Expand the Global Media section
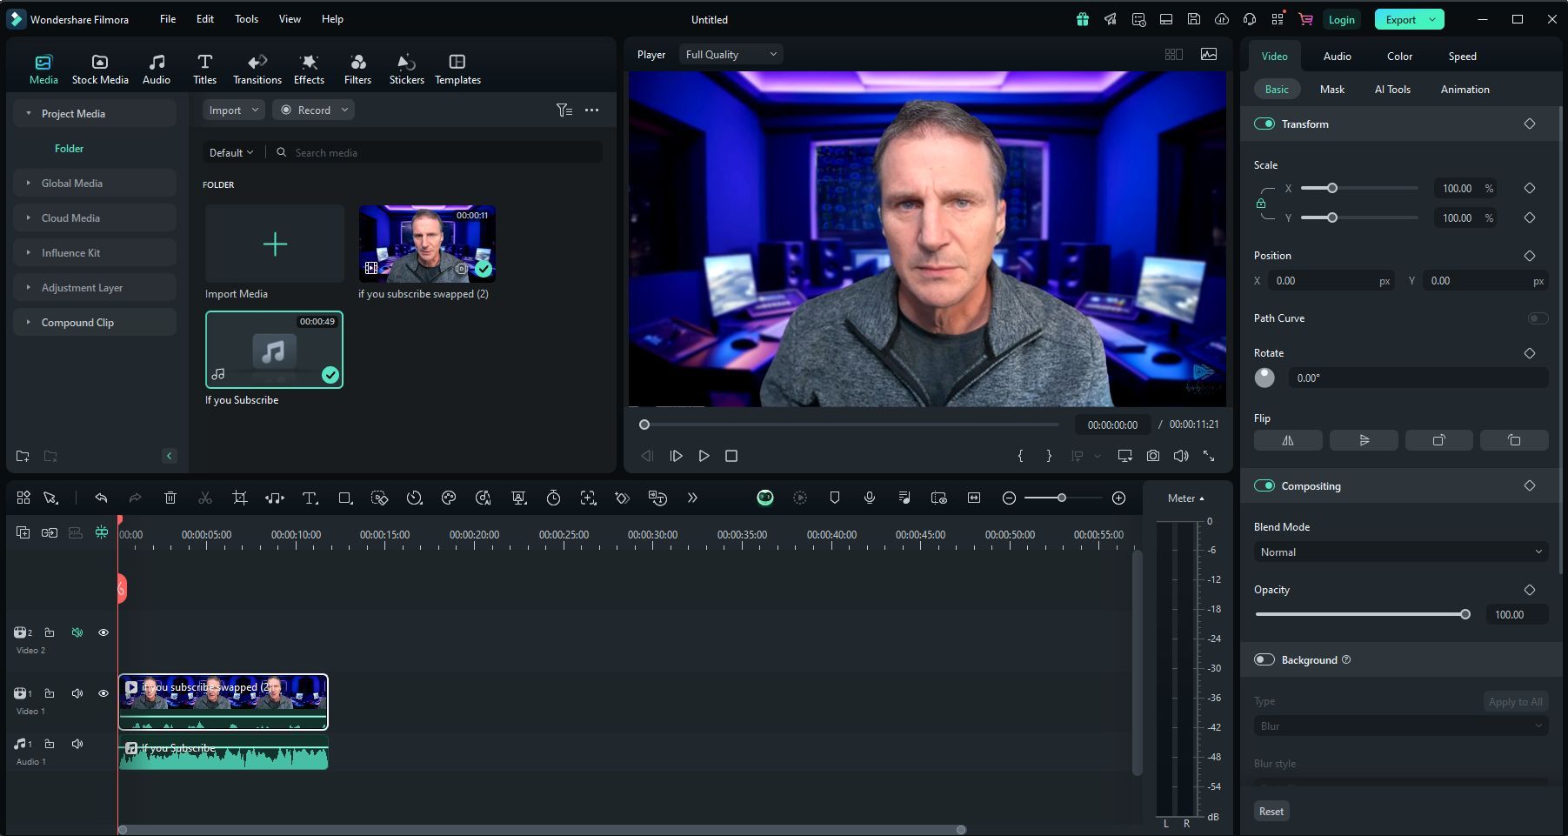The height and width of the screenshot is (836, 1568). (x=95, y=183)
